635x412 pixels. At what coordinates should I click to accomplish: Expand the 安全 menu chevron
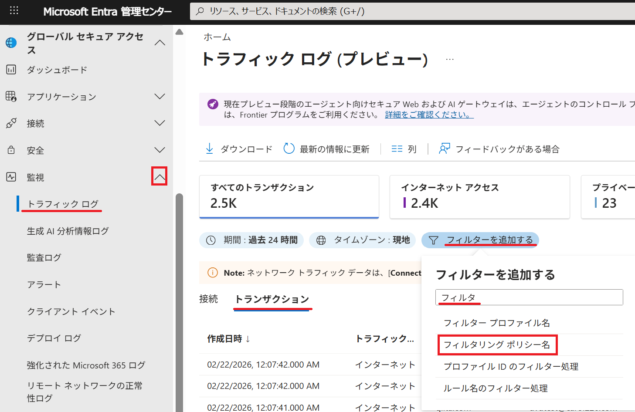160,150
